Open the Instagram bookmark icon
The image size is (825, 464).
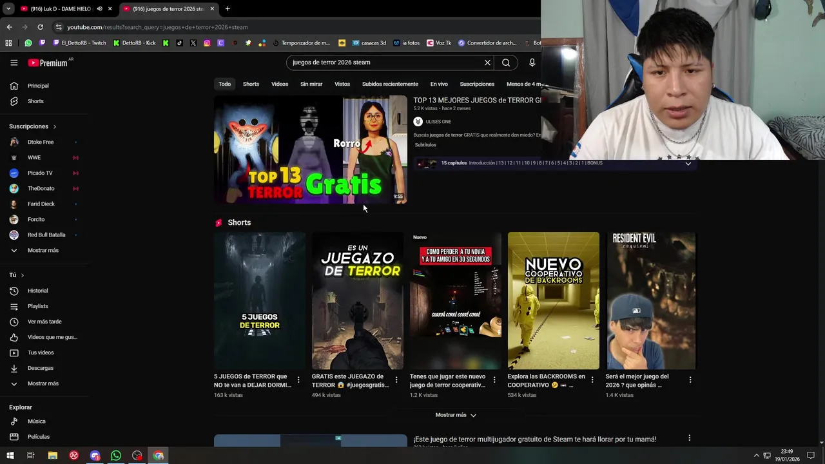pos(207,43)
